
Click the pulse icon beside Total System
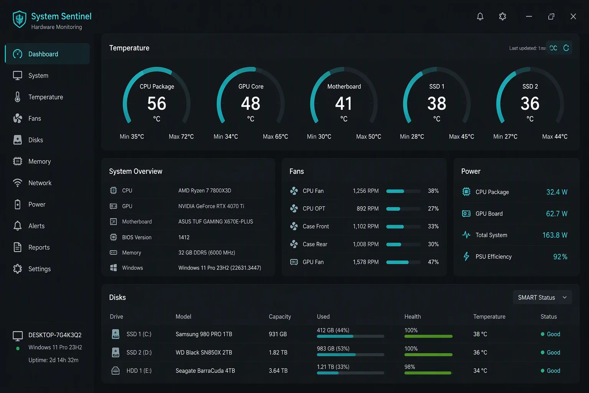tap(466, 235)
